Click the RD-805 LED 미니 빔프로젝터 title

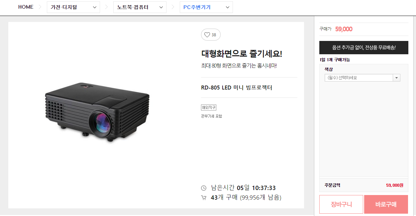(x=237, y=88)
